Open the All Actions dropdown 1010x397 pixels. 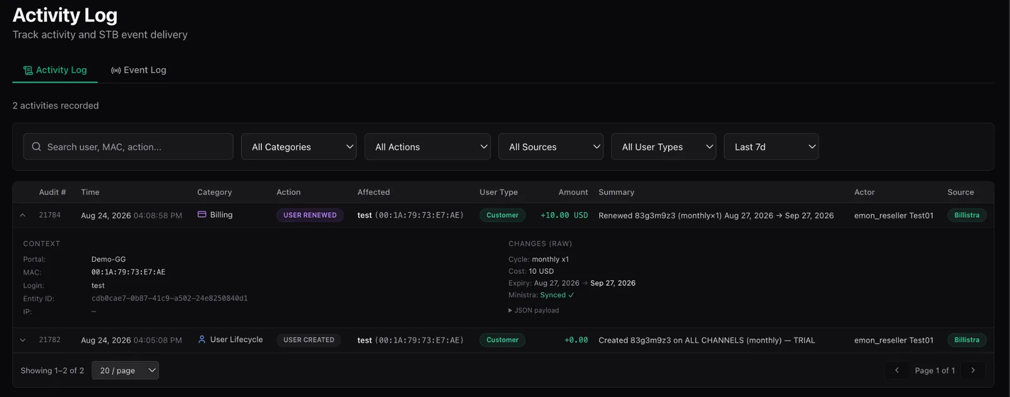tap(427, 146)
